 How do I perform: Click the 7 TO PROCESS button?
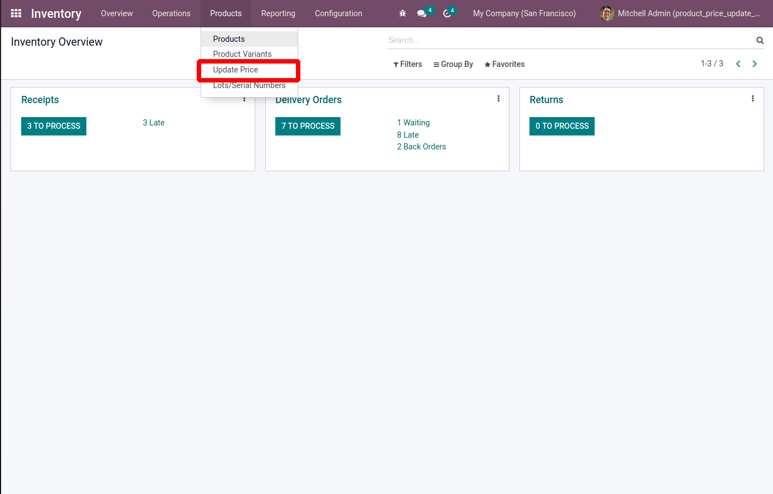tap(308, 126)
